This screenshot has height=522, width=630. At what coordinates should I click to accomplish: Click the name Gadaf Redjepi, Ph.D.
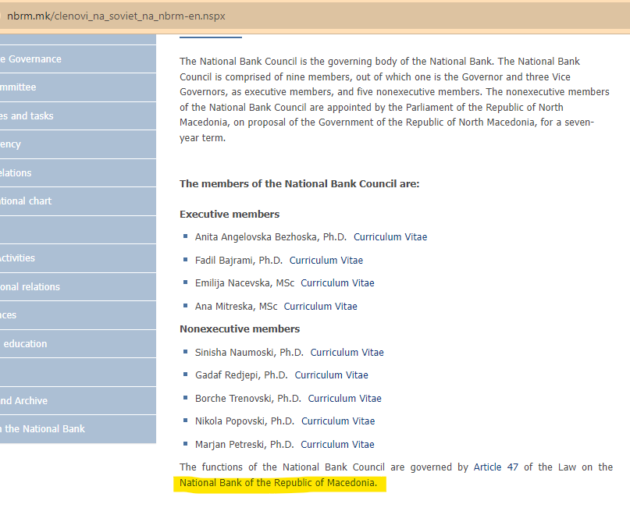pos(241,375)
